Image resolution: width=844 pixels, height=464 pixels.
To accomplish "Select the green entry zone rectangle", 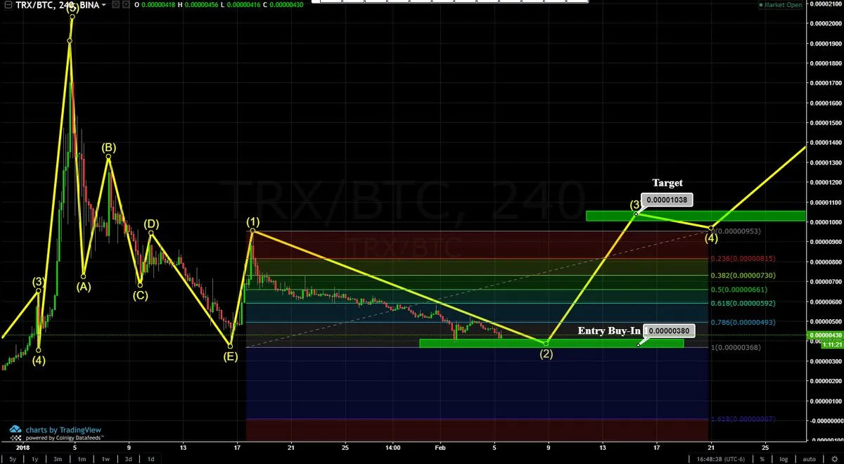I will point(551,343).
